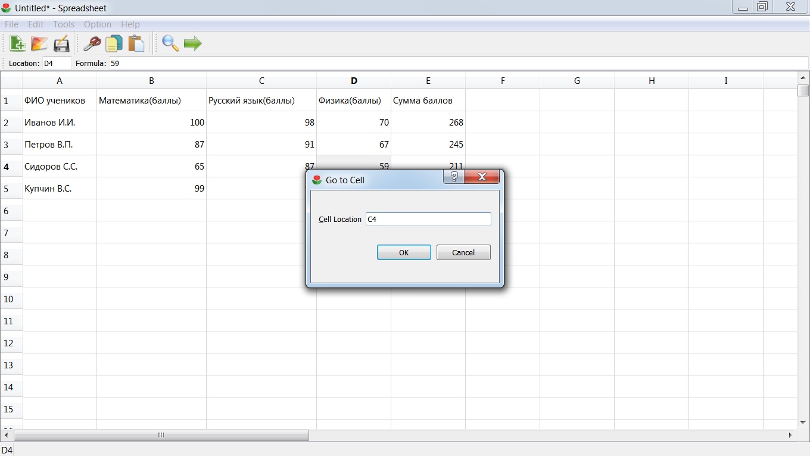Select the cell "Купчин В.С."
810x457 pixels.
click(x=60, y=189)
